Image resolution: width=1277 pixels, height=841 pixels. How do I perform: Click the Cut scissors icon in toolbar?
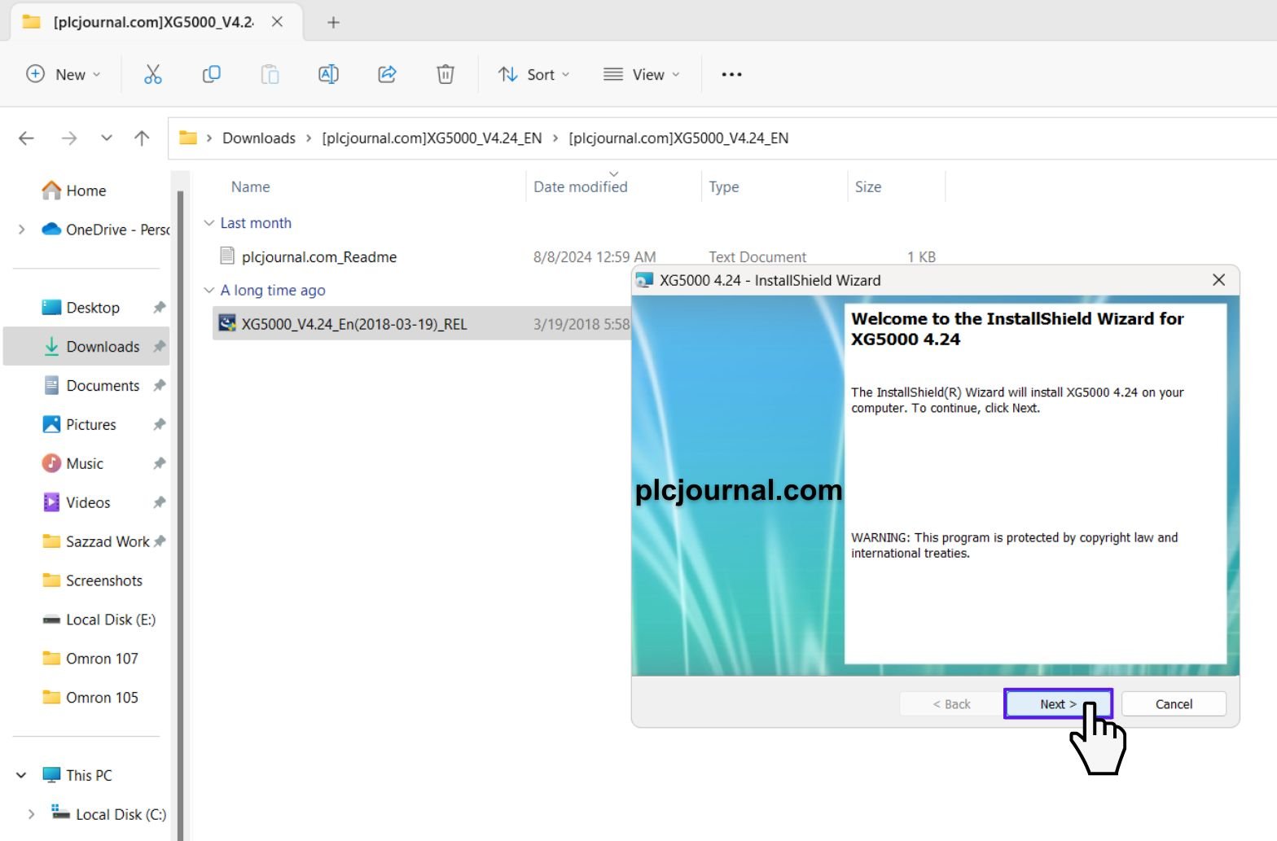tap(152, 74)
